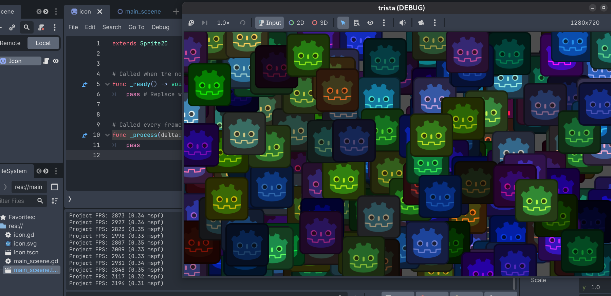Switch game view to 2D mode
This screenshot has height=296, width=611.
click(296, 23)
